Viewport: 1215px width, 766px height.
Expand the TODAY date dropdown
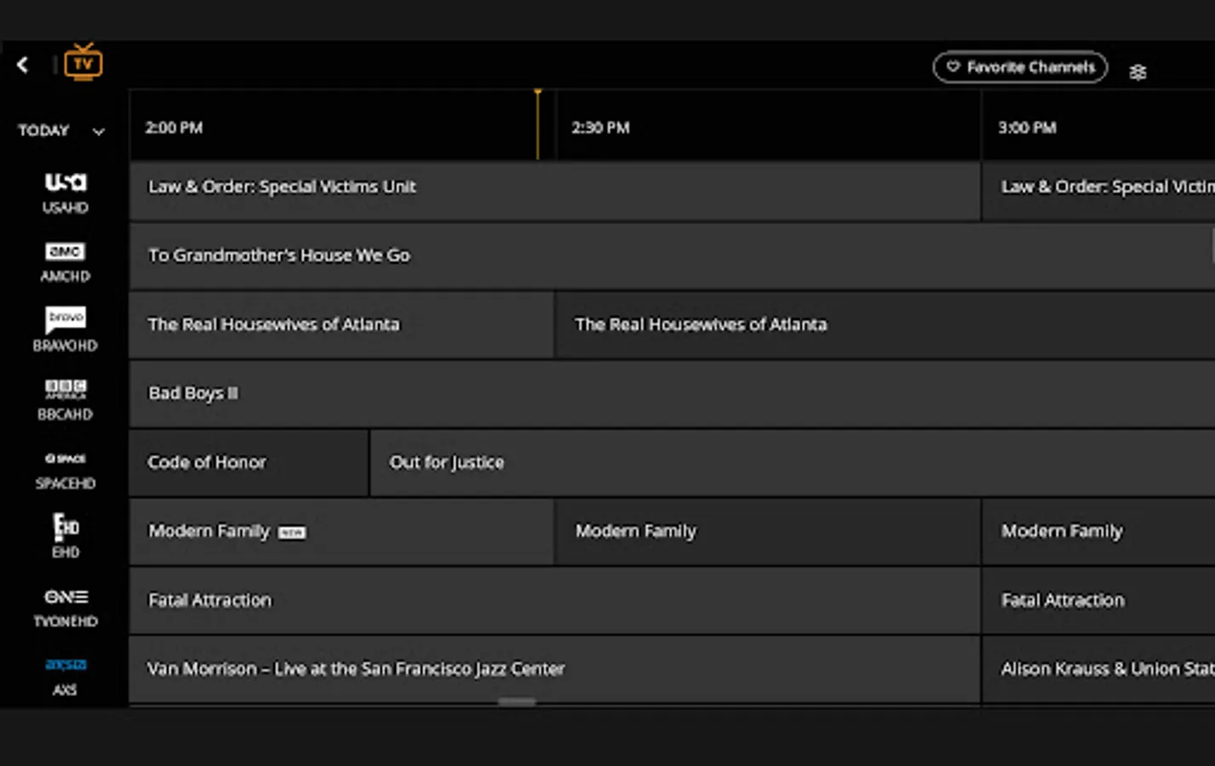[43, 130]
